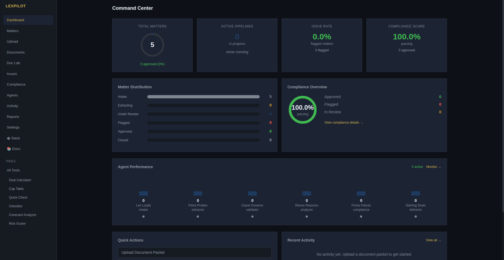This screenshot has width=504, height=260.
Task: Click status dot under Petra Probes
Action: click(198, 217)
